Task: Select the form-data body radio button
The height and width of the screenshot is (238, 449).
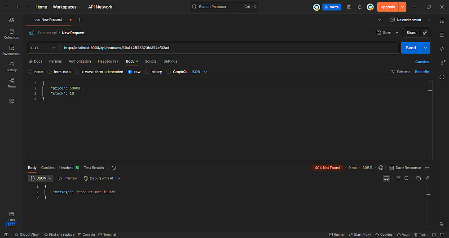Action: tap(51, 72)
